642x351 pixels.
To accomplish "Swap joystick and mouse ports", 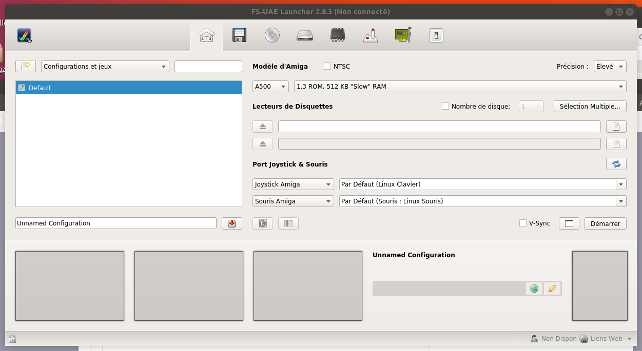I will pos(616,164).
